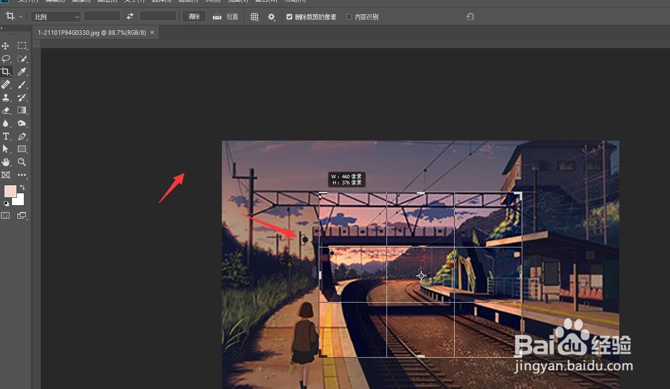Open the crop tool preset picker

click(13, 16)
